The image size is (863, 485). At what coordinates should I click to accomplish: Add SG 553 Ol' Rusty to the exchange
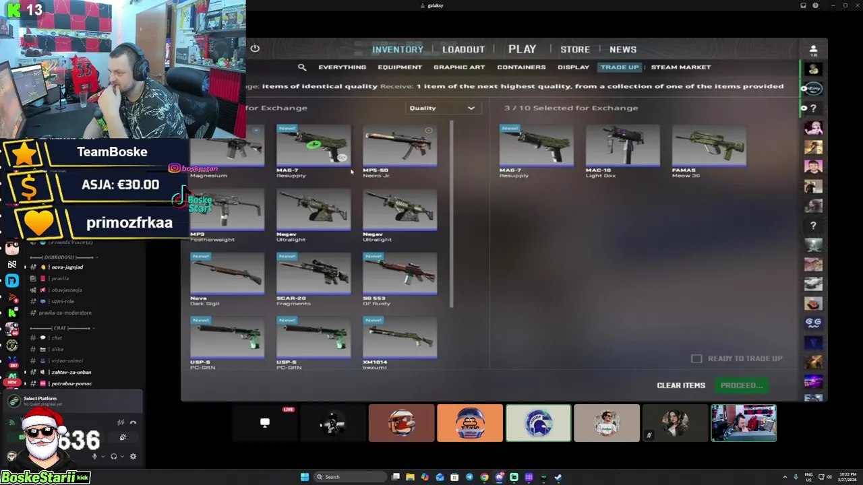click(x=400, y=280)
